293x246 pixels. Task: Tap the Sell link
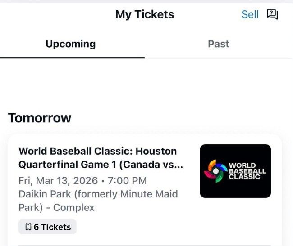coord(250,14)
